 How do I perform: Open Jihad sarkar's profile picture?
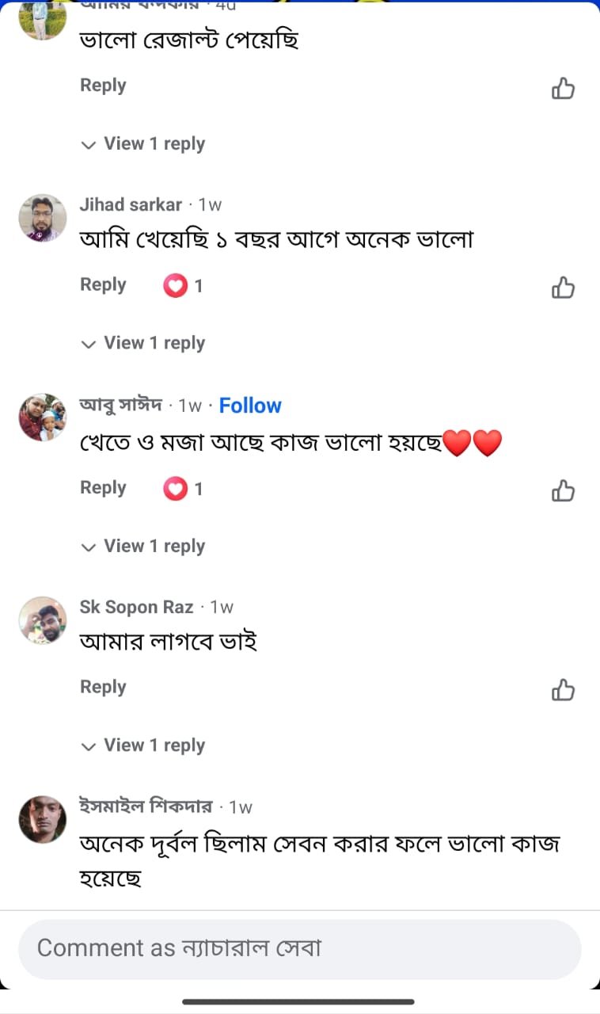43,218
